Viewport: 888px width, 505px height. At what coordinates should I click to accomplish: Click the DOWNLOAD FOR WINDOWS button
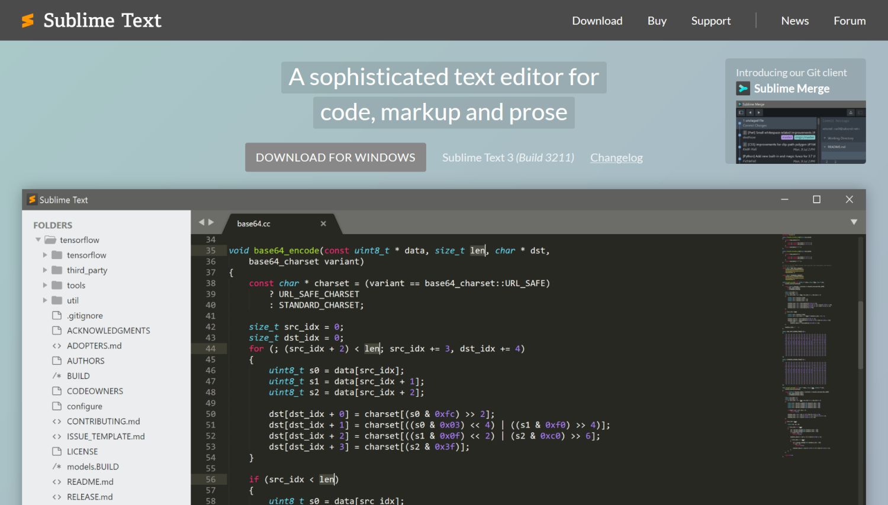click(335, 157)
